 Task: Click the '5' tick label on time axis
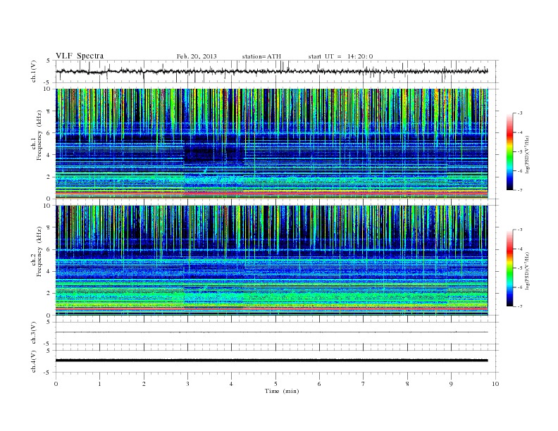275,384
